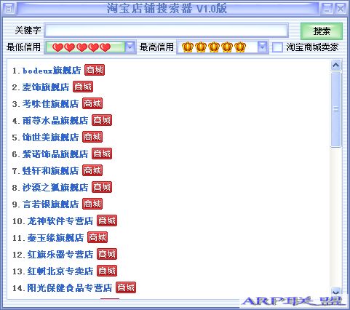The width and height of the screenshot is (350, 310).
Task: Open the 麦饰旗舰店 shop link
Action: [46, 87]
